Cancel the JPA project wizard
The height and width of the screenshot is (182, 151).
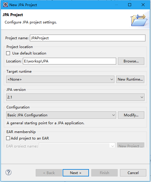[x=133, y=173]
